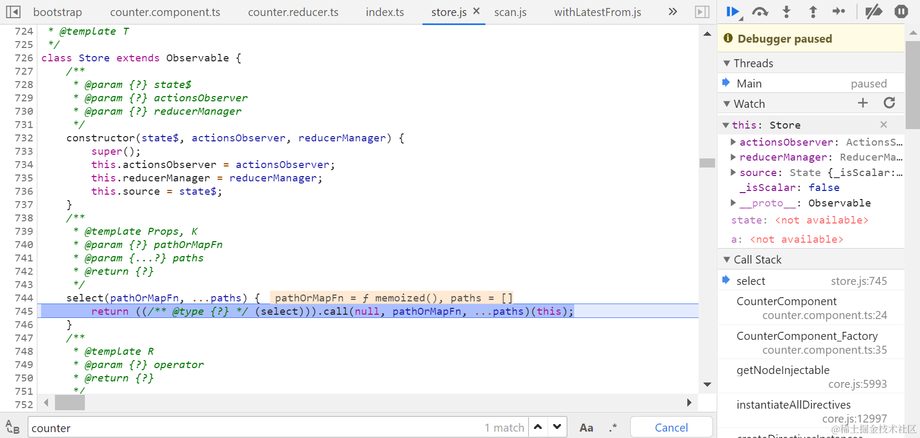Close the store.js tab
920x438 pixels.
click(x=477, y=11)
